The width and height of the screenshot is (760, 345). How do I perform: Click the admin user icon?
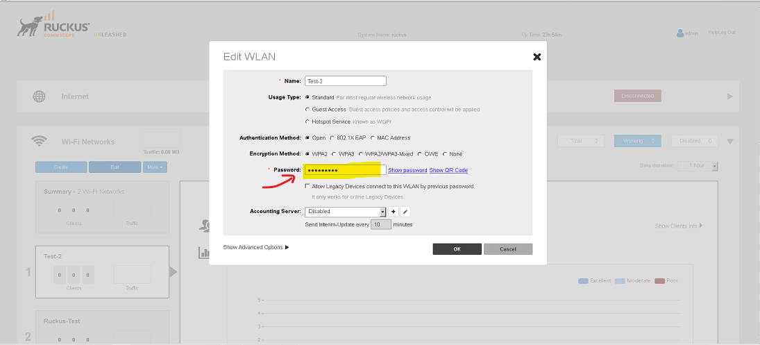680,33
